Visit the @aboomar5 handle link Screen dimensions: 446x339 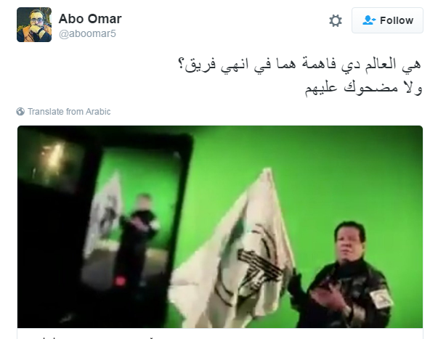tap(87, 33)
